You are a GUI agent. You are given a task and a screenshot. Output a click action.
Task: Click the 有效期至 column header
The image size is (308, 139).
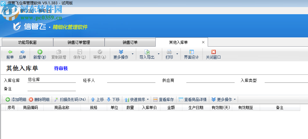tap(246, 107)
